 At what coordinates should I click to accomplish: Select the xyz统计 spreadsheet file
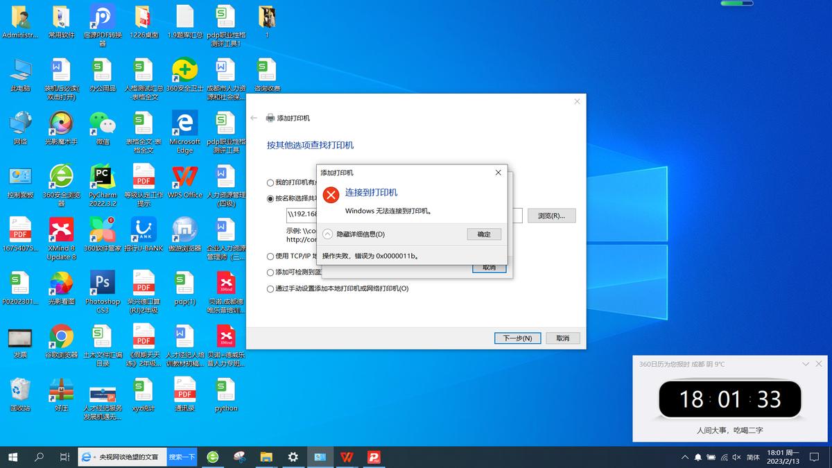(144, 395)
